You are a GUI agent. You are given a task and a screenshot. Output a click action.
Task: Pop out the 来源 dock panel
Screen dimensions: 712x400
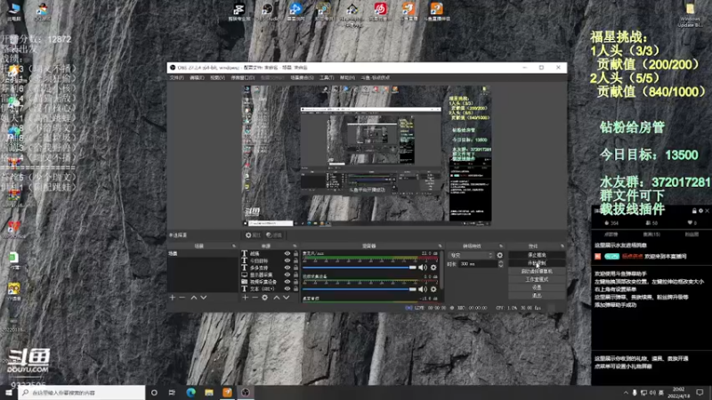(x=295, y=246)
